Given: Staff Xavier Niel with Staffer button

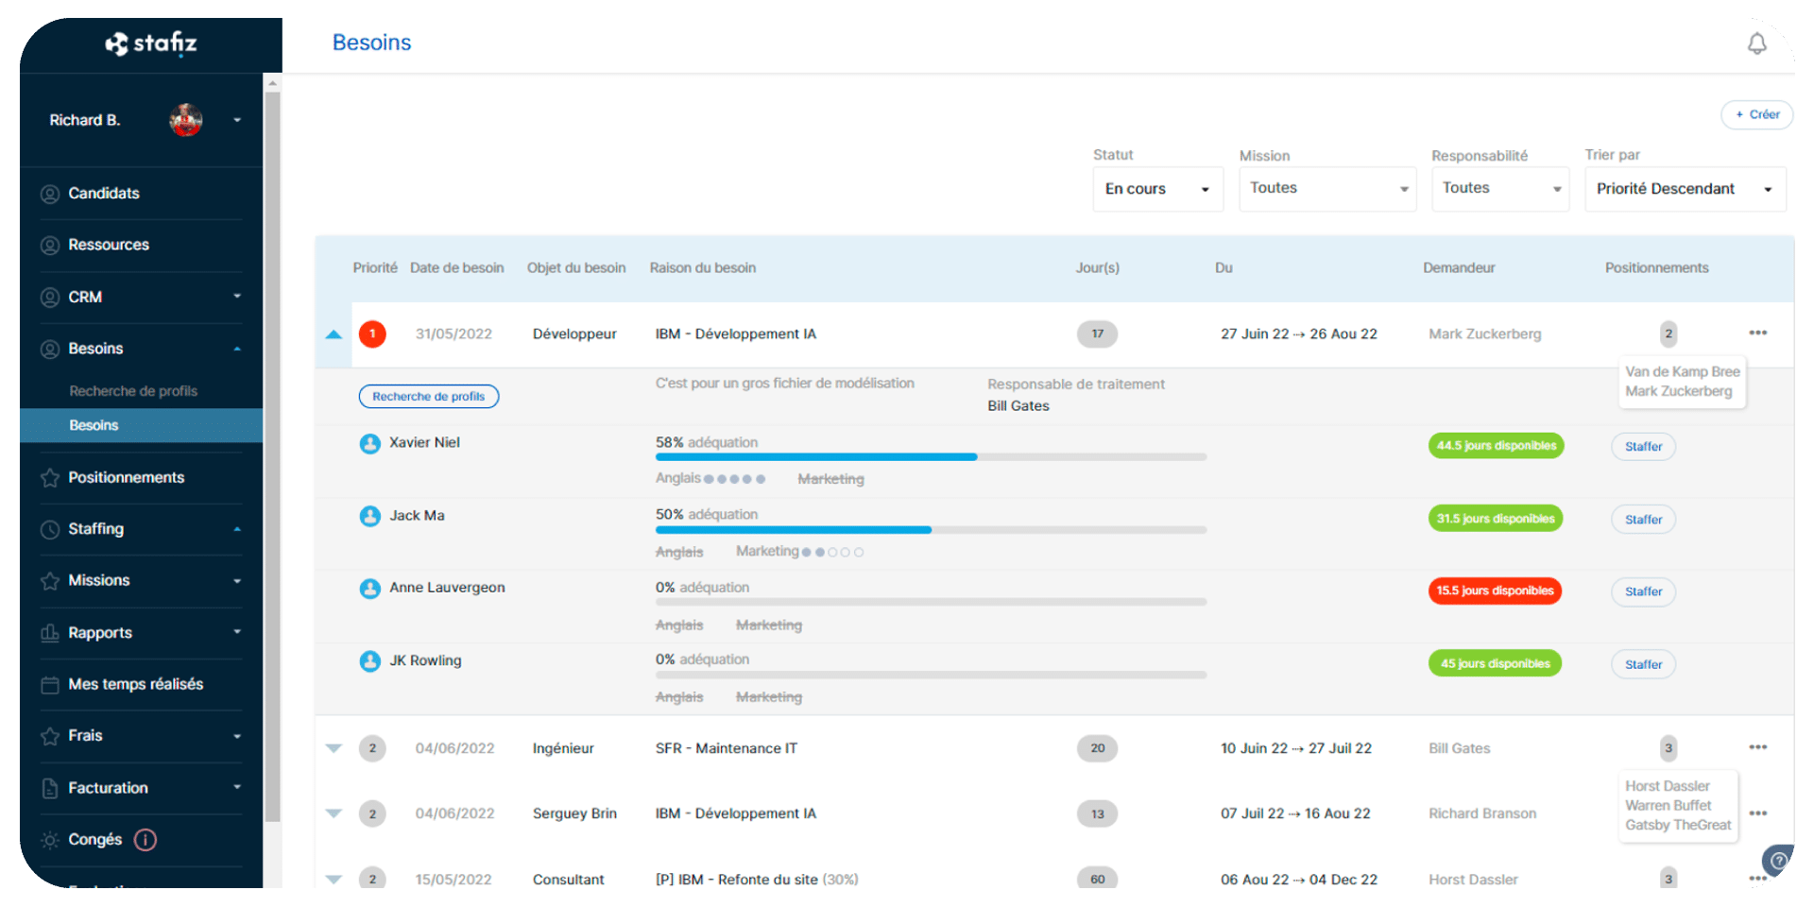Looking at the screenshot, I should pos(1643,447).
